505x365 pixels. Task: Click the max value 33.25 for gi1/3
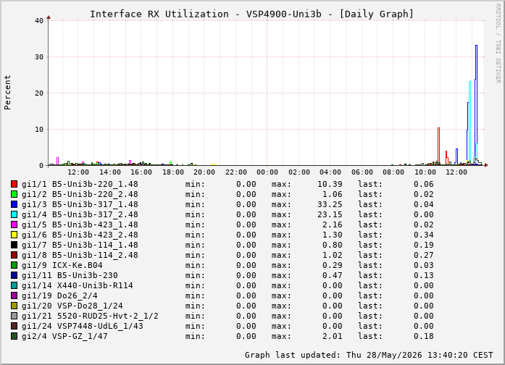tap(330, 204)
